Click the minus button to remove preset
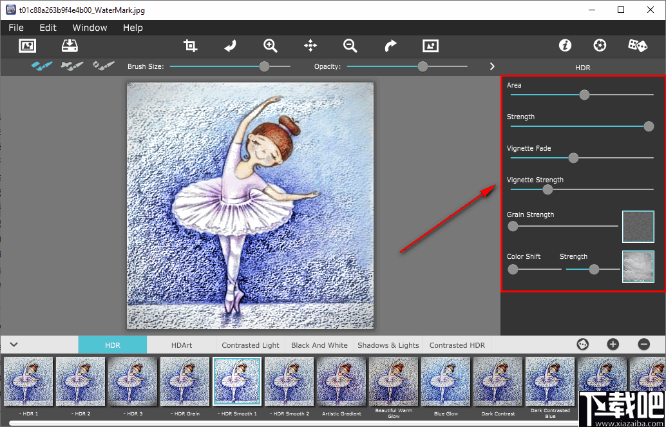Image resolution: width=666 pixels, height=427 pixels. [642, 345]
